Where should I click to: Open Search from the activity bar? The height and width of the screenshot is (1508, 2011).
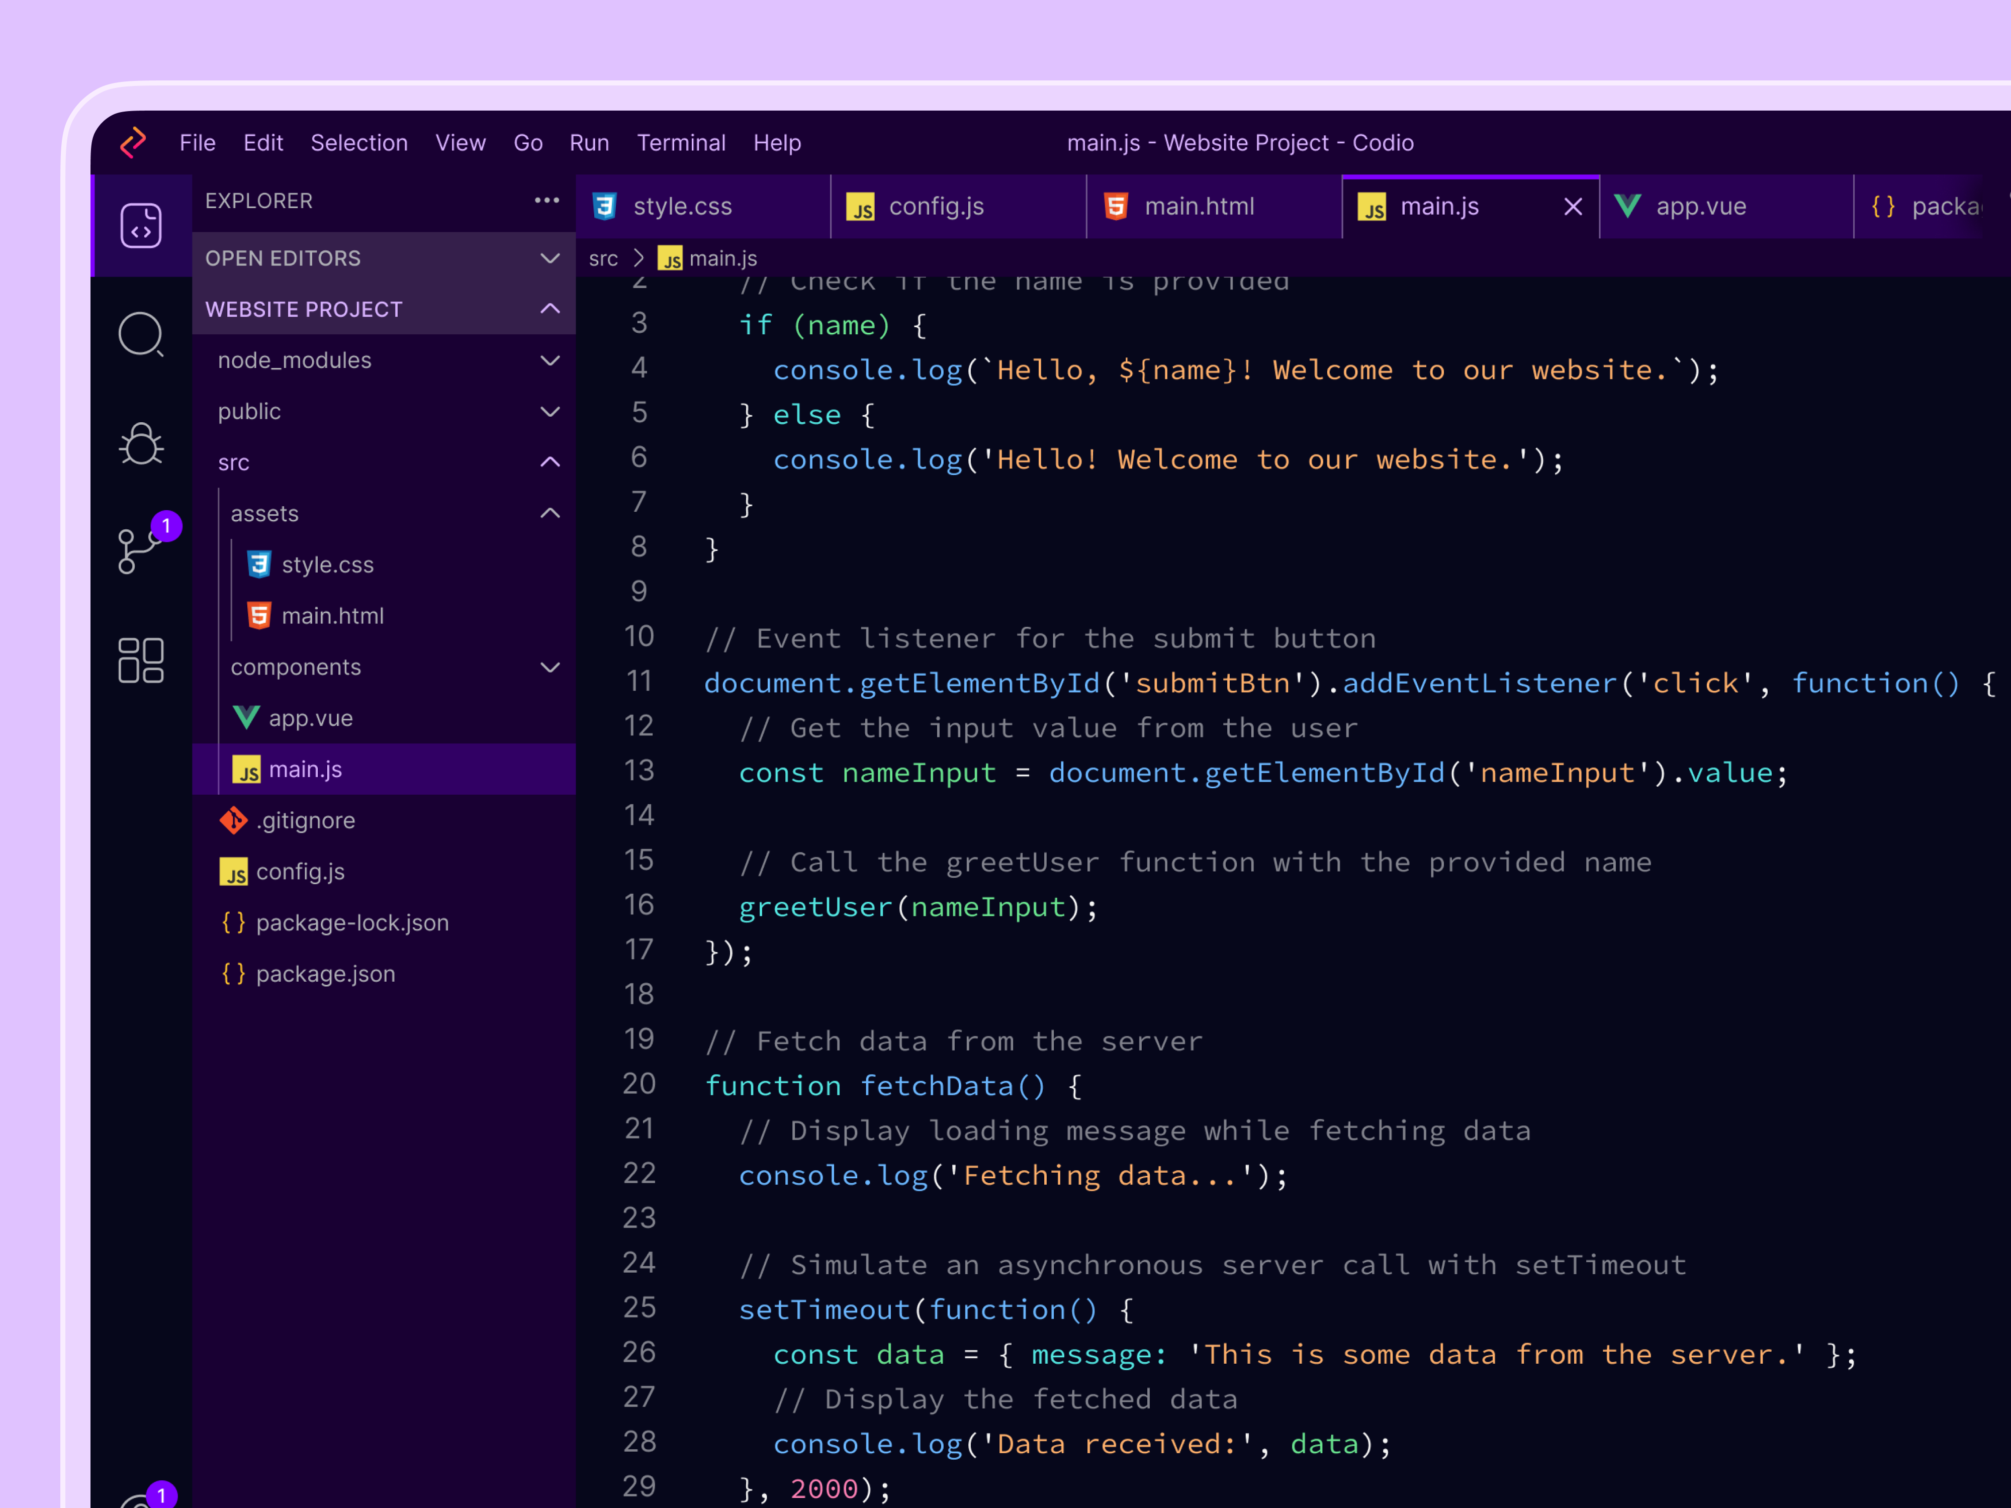click(x=141, y=335)
